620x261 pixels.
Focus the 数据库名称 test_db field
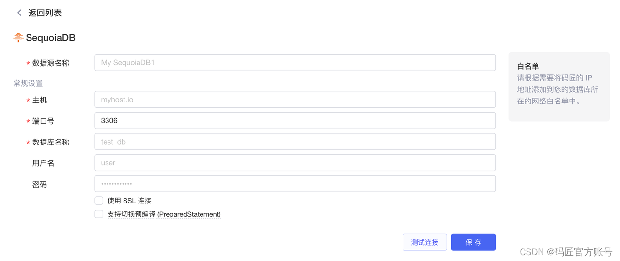click(x=295, y=142)
